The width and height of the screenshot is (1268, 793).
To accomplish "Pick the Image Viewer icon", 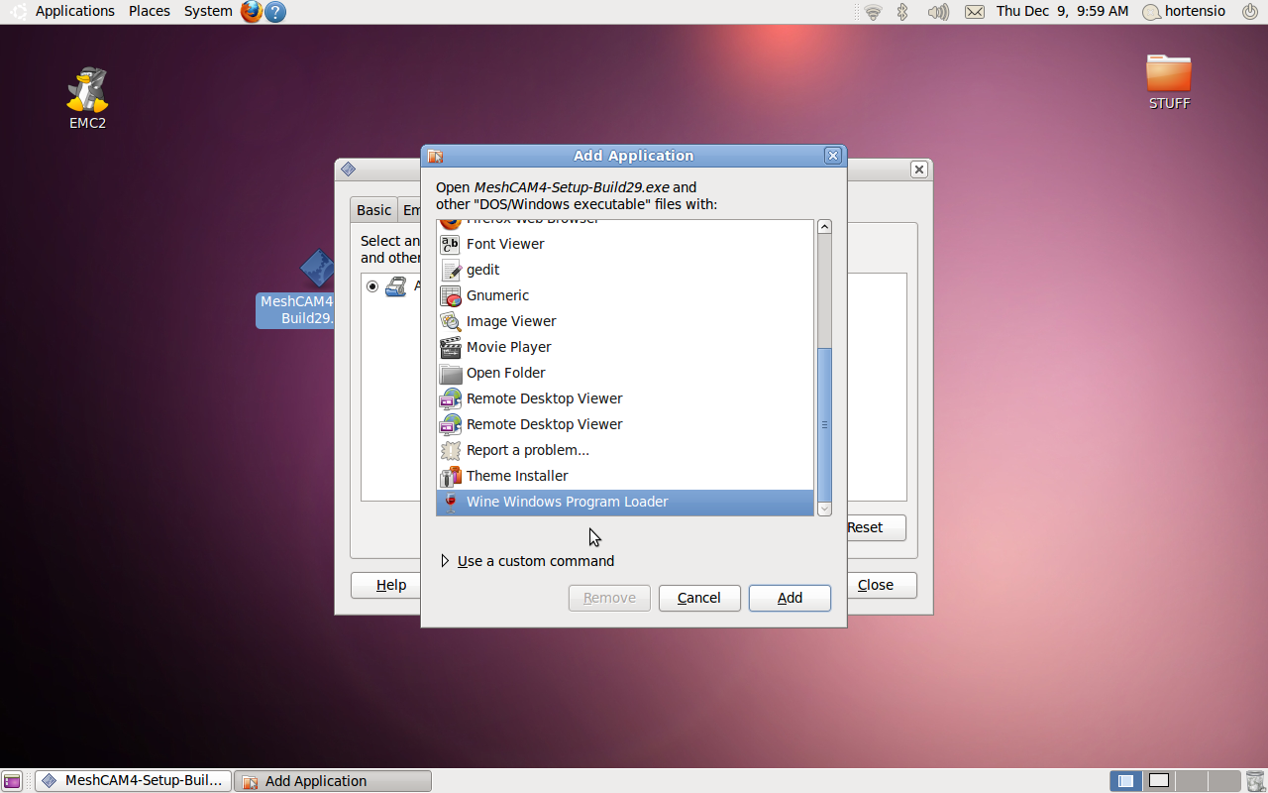I will (451, 321).
